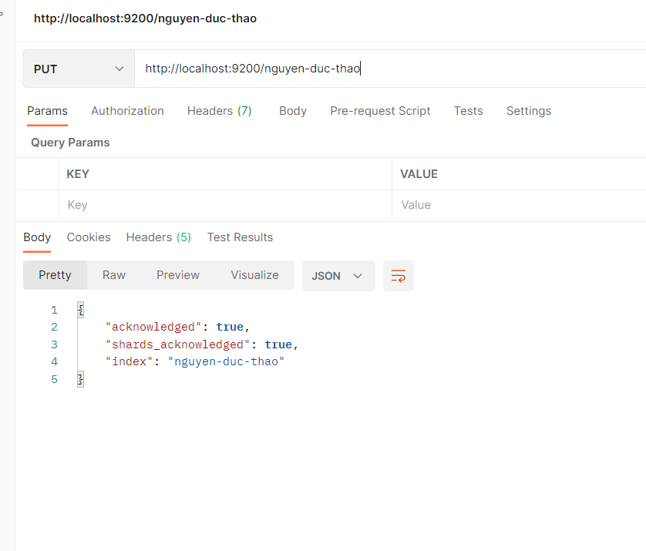Viewport: 646px width, 551px height.
Task: Open the request Headers (7) tab
Action: 219,111
